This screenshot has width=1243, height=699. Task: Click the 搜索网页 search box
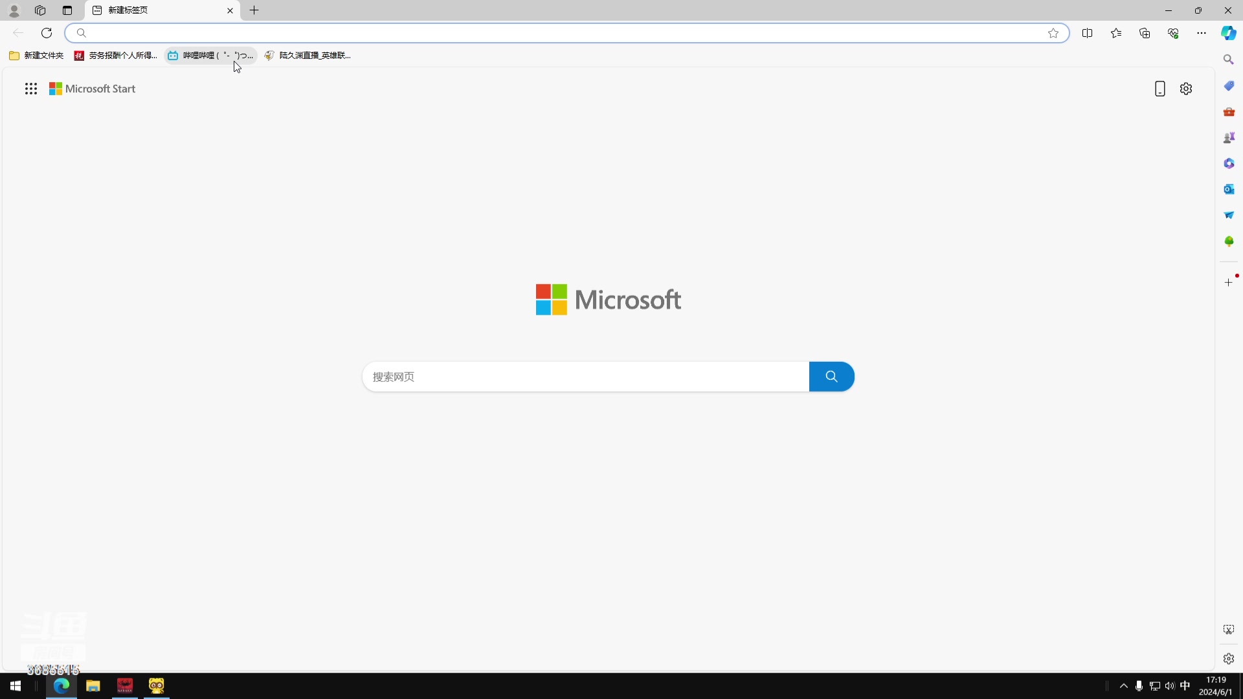tap(586, 377)
